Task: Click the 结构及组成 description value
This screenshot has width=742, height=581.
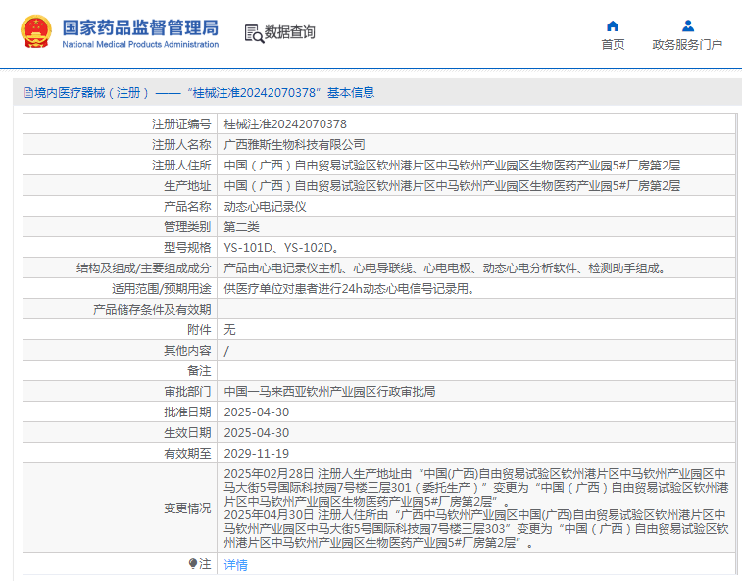Action: 445,268
